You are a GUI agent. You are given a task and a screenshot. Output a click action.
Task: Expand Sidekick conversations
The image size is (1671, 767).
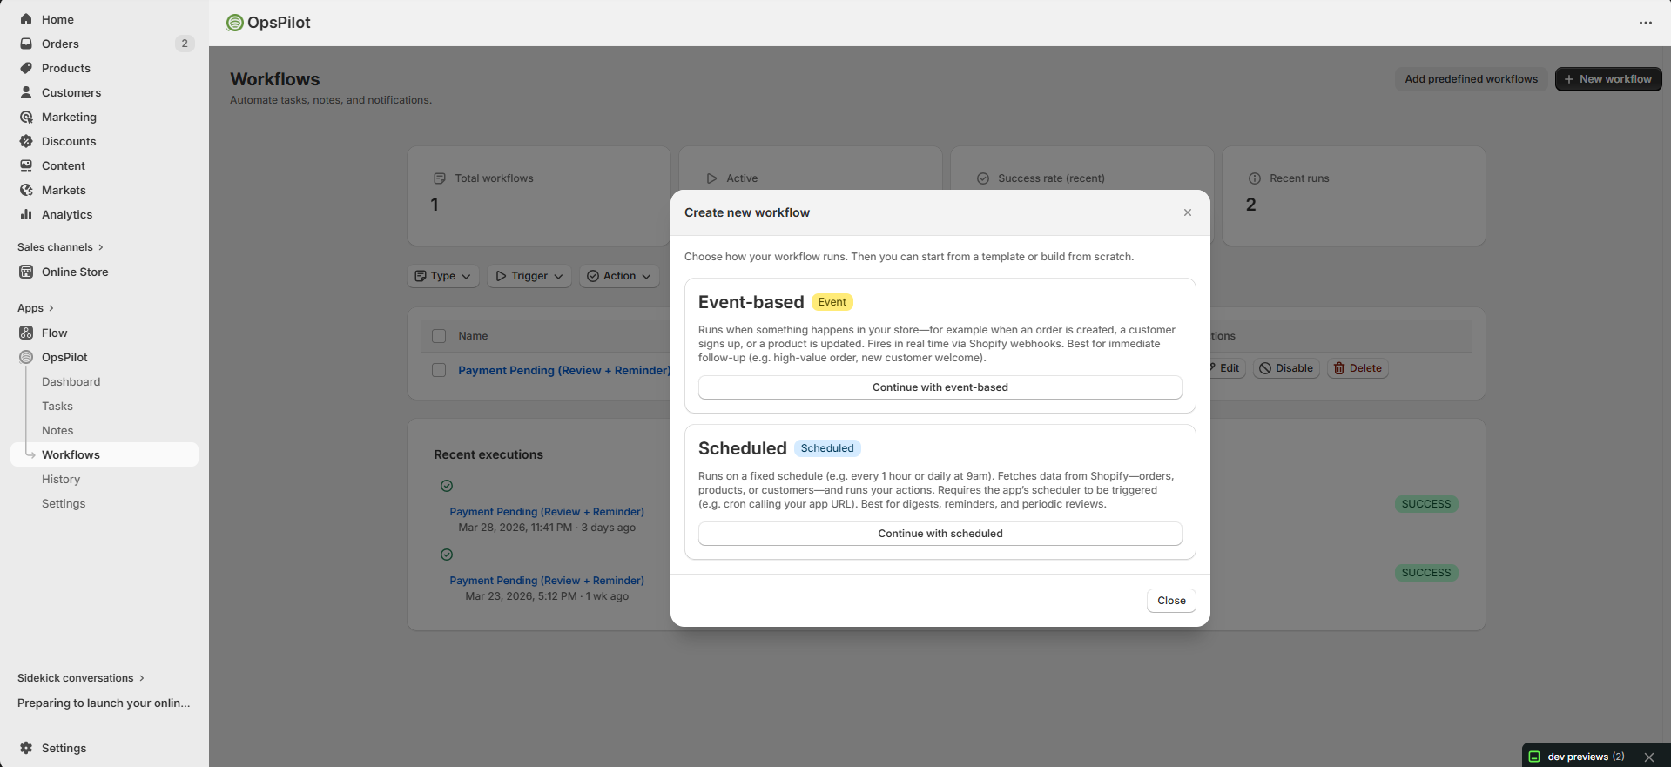[x=81, y=678]
